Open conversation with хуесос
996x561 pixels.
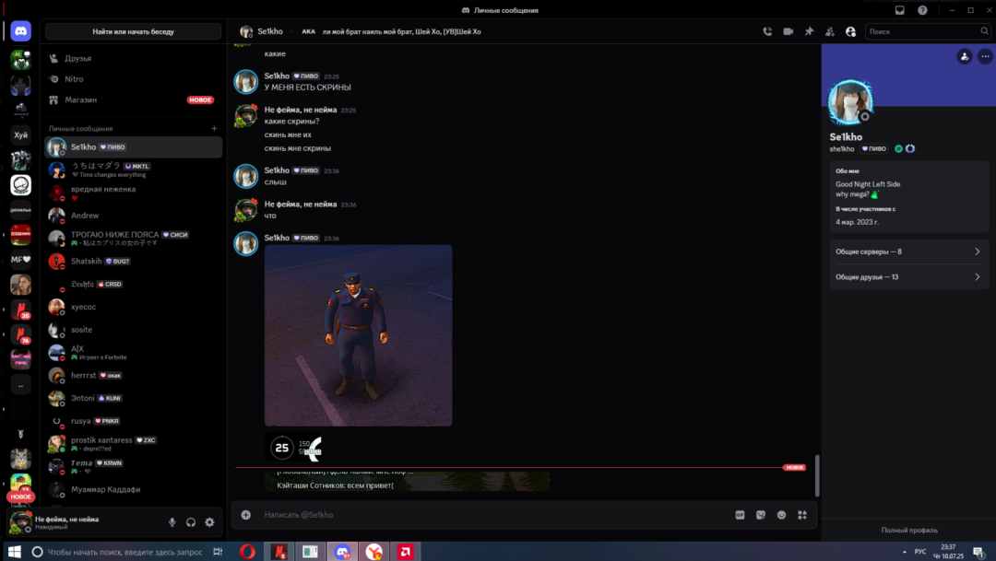click(x=134, y=307)
